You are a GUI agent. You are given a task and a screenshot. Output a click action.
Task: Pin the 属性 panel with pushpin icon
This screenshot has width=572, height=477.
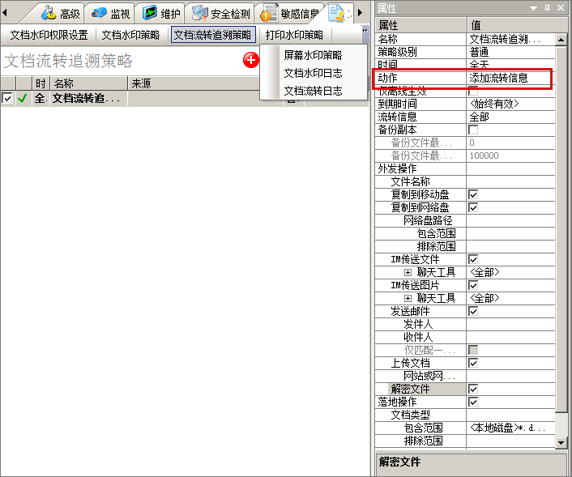(547, 7)
